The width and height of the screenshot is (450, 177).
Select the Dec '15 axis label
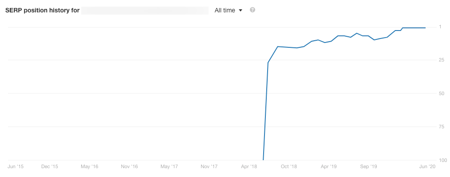pos(50,166)
